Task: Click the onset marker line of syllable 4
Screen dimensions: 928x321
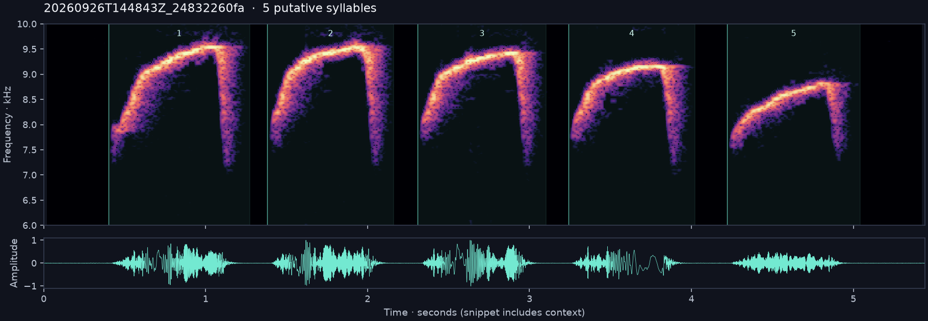Action: pos(569,124)
